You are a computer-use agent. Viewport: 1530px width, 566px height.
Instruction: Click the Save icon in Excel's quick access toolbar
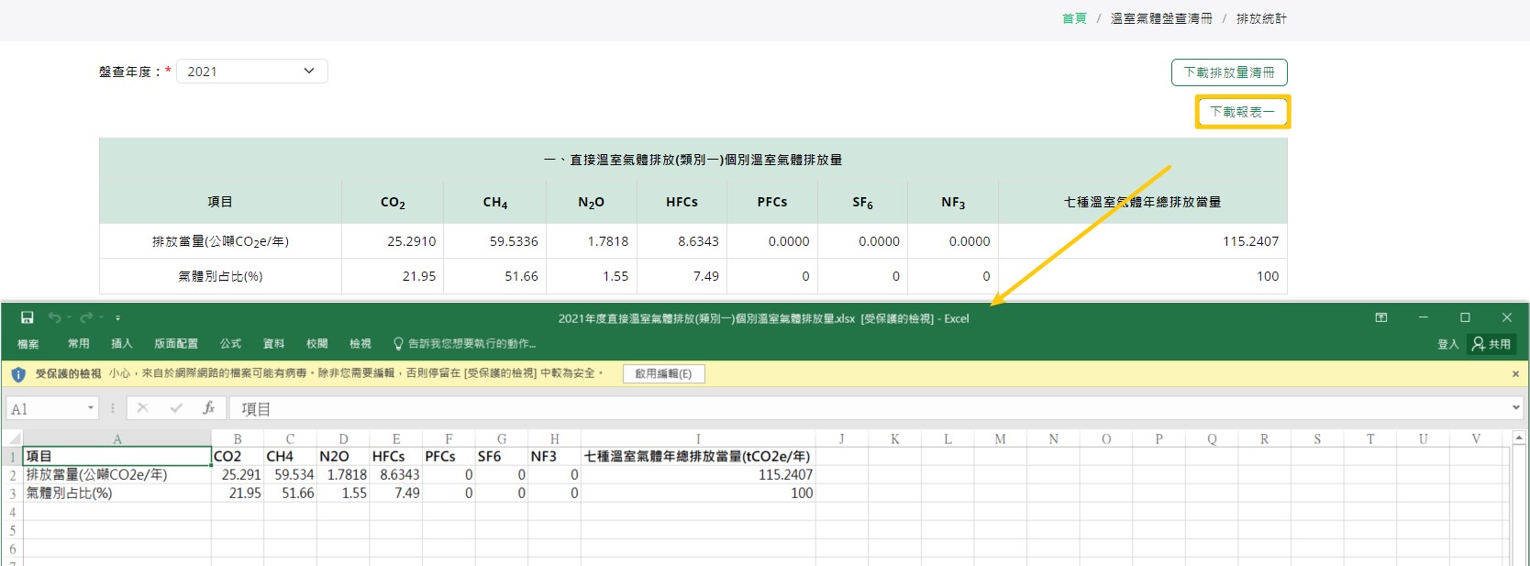[28, 317]
